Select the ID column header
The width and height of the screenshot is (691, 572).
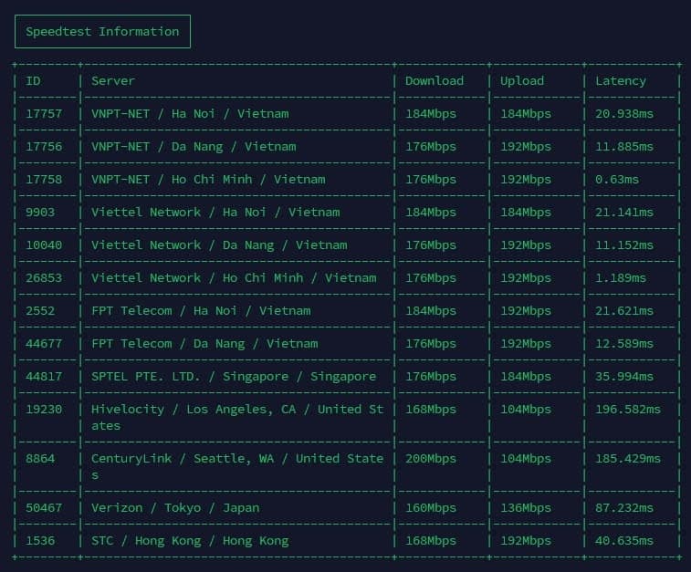point(33,81)
